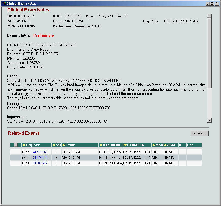Screen dimensions: 221x206
Task: Click the Requester column sort dot icon
Action: [101, 145]
